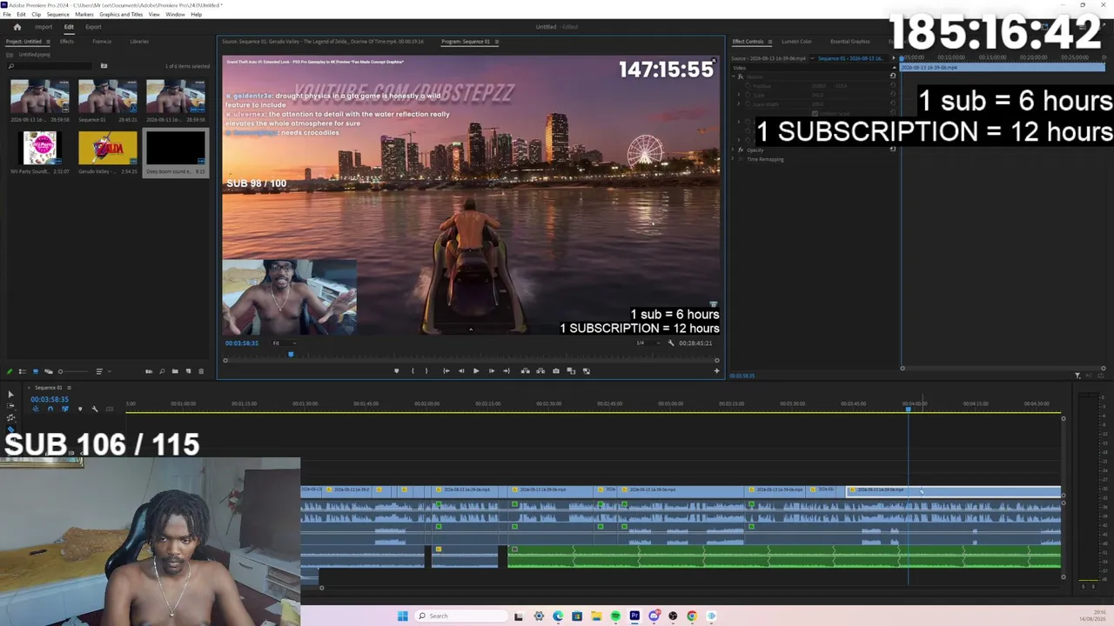Create a new bin in Project panel
This screenshot has width=1114, height=626.
pyautogui.click(x=175, y=371)
